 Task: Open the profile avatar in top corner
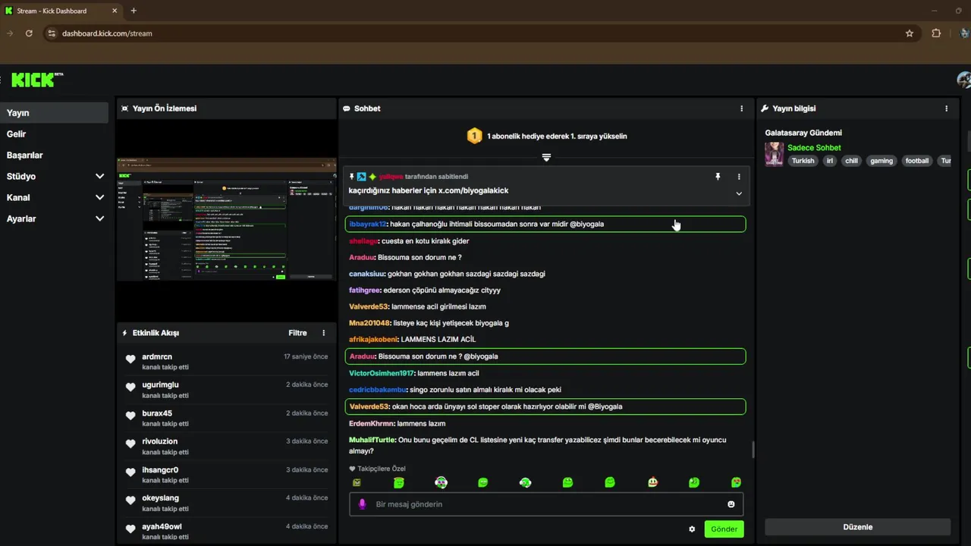point(964,80)
